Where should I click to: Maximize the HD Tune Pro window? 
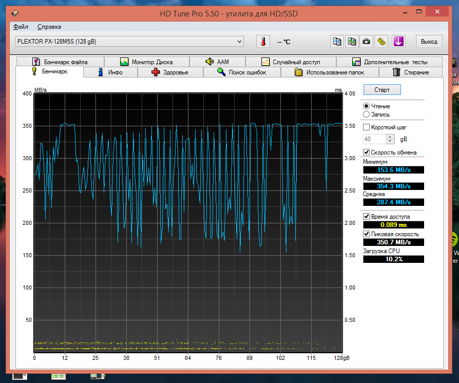click(419, 12)
